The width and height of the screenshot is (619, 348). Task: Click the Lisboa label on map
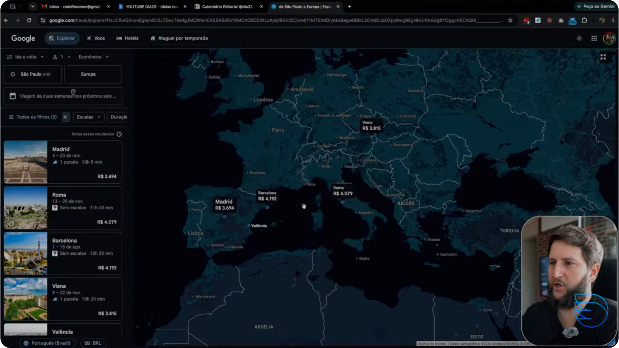[x=195, y=233]
